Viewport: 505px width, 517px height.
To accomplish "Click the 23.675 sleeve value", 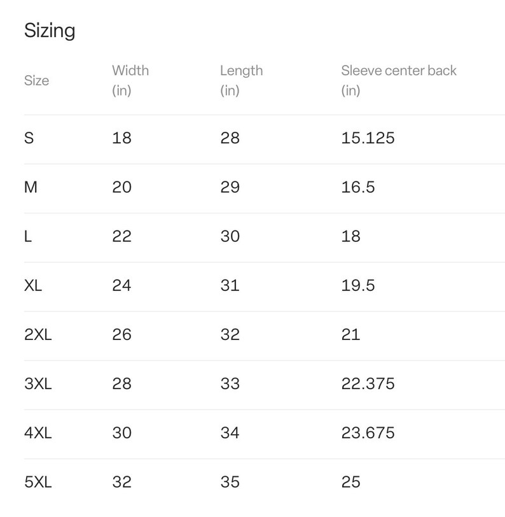I will pos(368,432).
